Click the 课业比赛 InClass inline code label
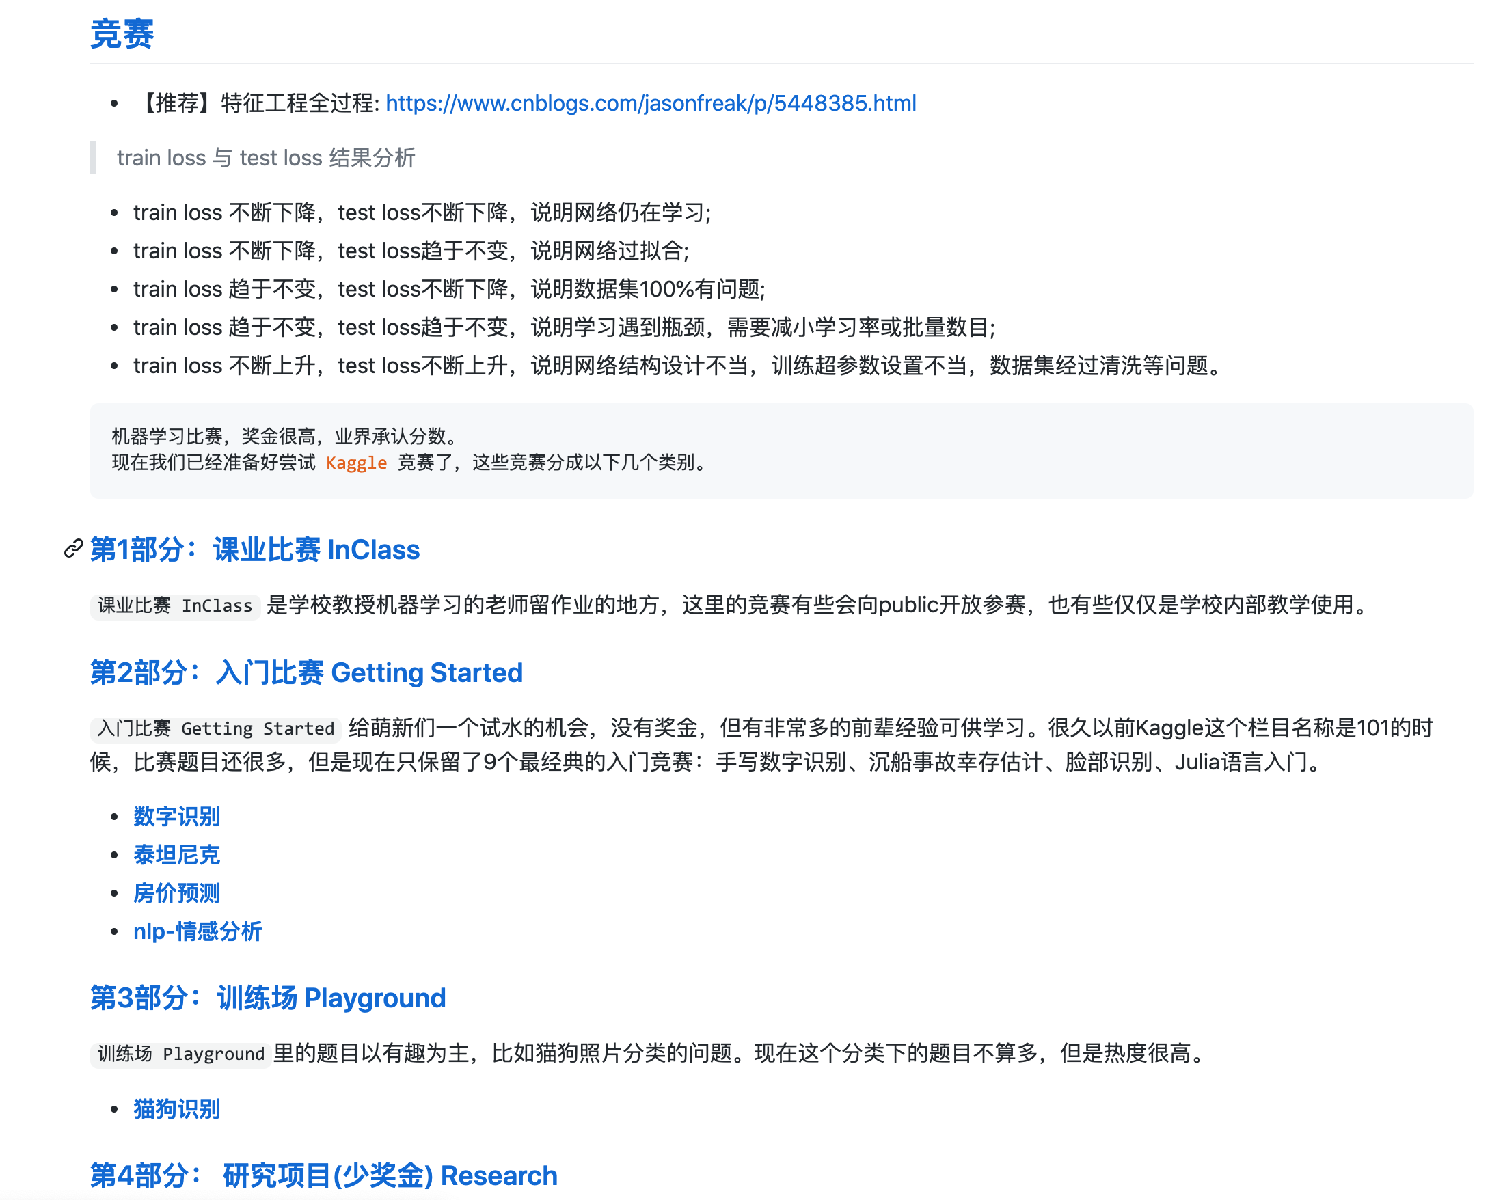 (x=175, y=605)
